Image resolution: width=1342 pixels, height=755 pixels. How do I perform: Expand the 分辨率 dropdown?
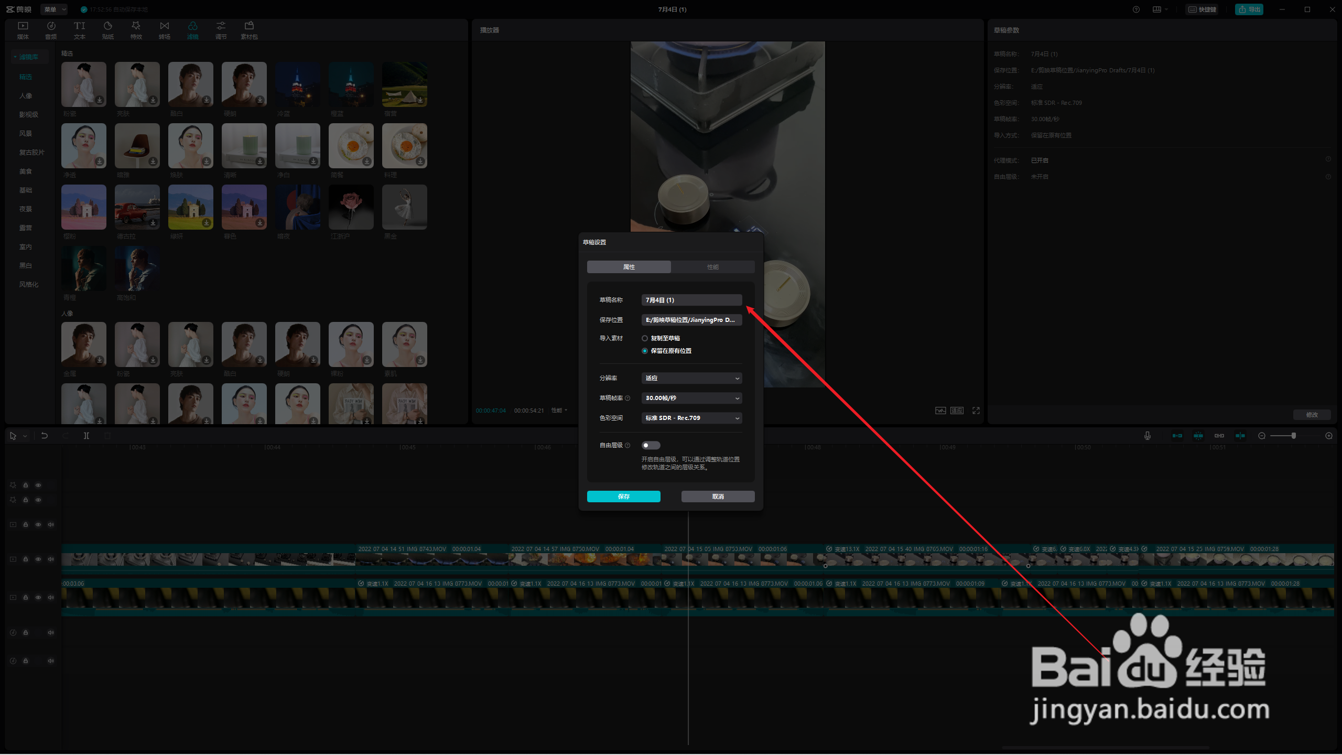tap(691, 378)
